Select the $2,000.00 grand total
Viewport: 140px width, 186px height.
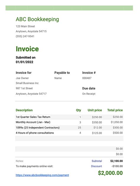point(110,173)
